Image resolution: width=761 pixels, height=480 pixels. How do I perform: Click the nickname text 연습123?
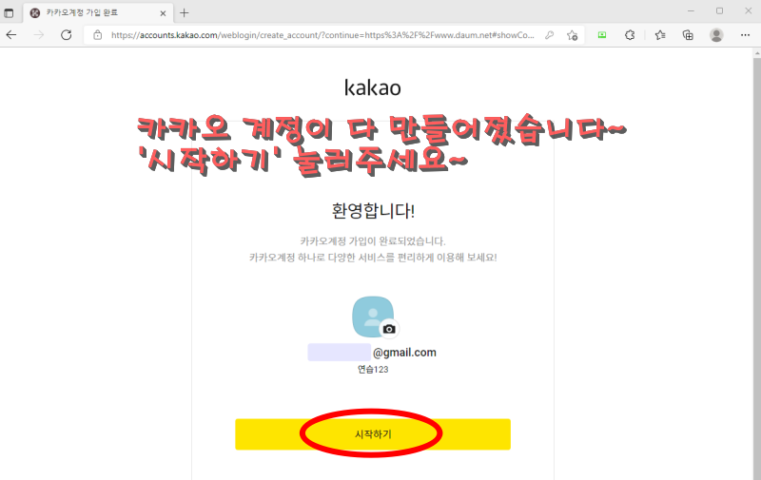(x=373, y=370)
